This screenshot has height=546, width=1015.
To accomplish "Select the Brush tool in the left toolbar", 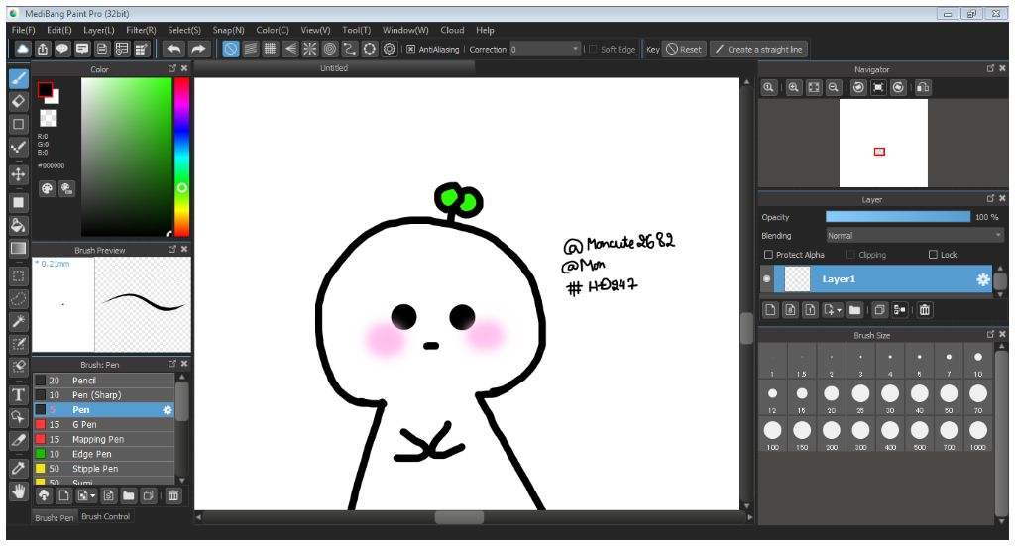I will click(x=18, y=78).
